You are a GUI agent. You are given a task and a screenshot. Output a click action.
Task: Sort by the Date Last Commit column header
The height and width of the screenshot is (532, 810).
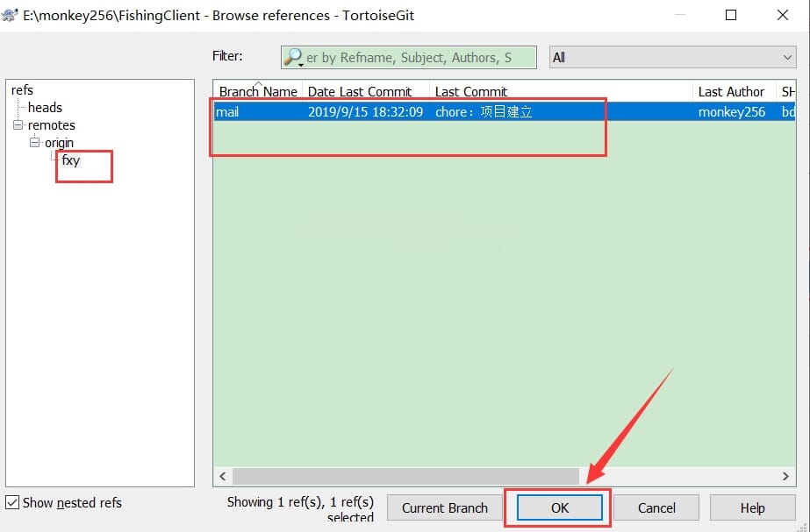coord(366,91)
